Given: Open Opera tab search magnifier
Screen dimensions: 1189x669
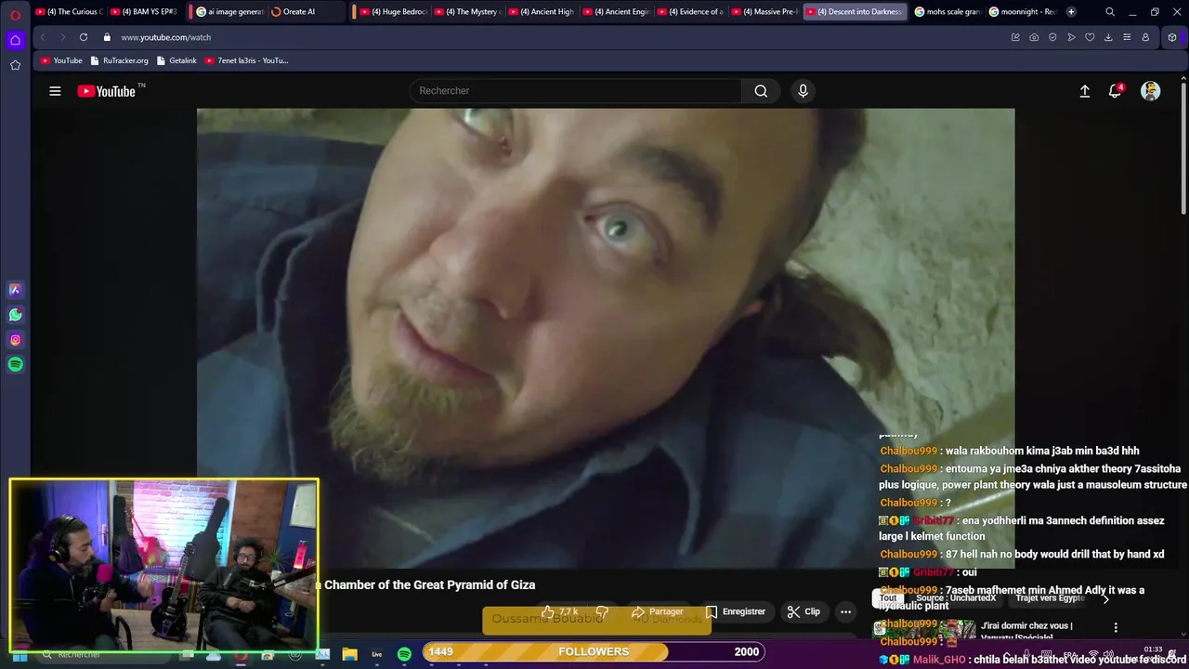Looking at the screenshot, I should coord(1110,12).
